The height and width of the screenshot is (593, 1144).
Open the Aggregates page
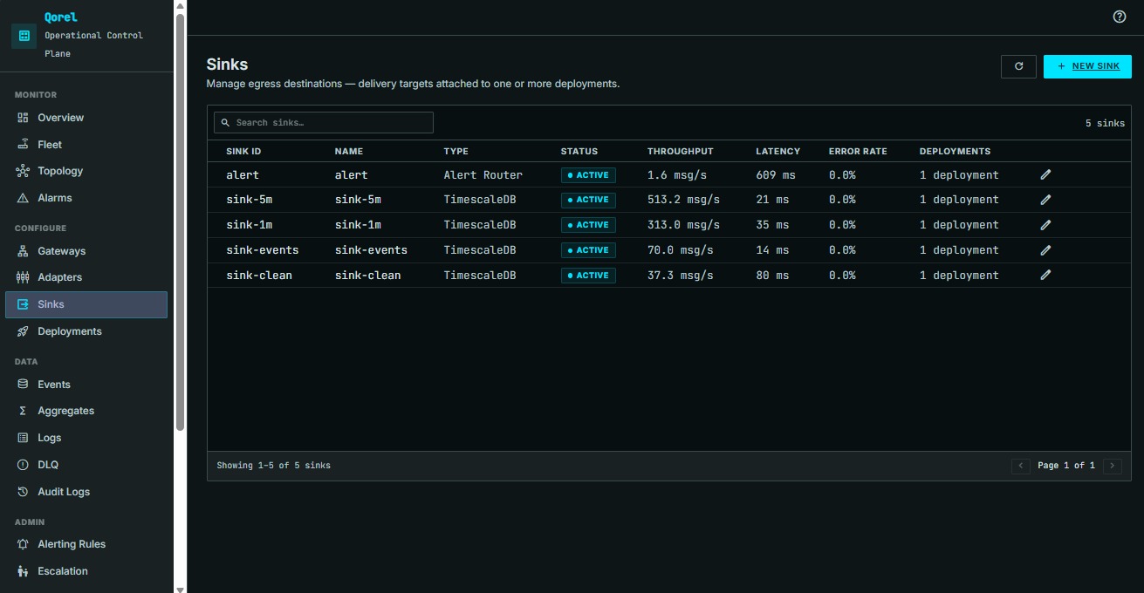click(x=86, y=411)
